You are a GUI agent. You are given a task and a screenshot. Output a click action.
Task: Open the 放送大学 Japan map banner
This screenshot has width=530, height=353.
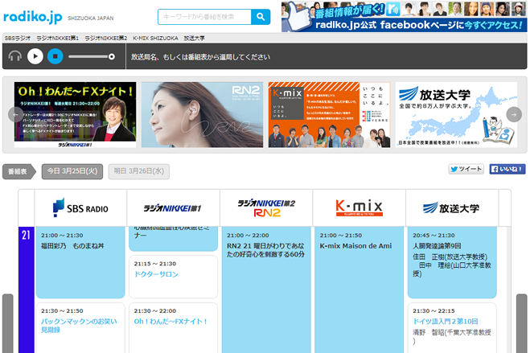[456, 114]
